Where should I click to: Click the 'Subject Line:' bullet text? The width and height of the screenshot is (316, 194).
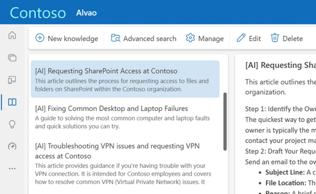tap(285, 172)
